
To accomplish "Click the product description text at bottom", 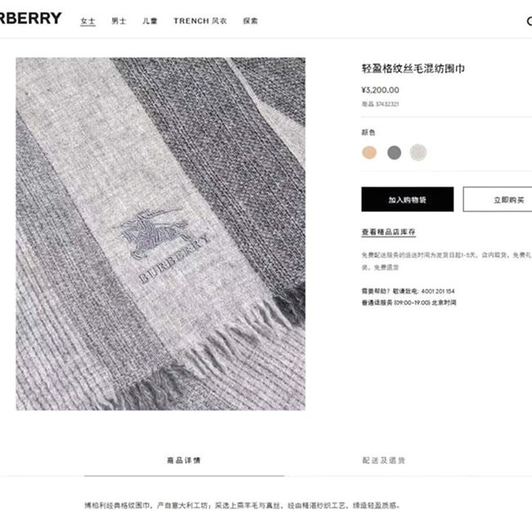I will (x=242, y=506).
